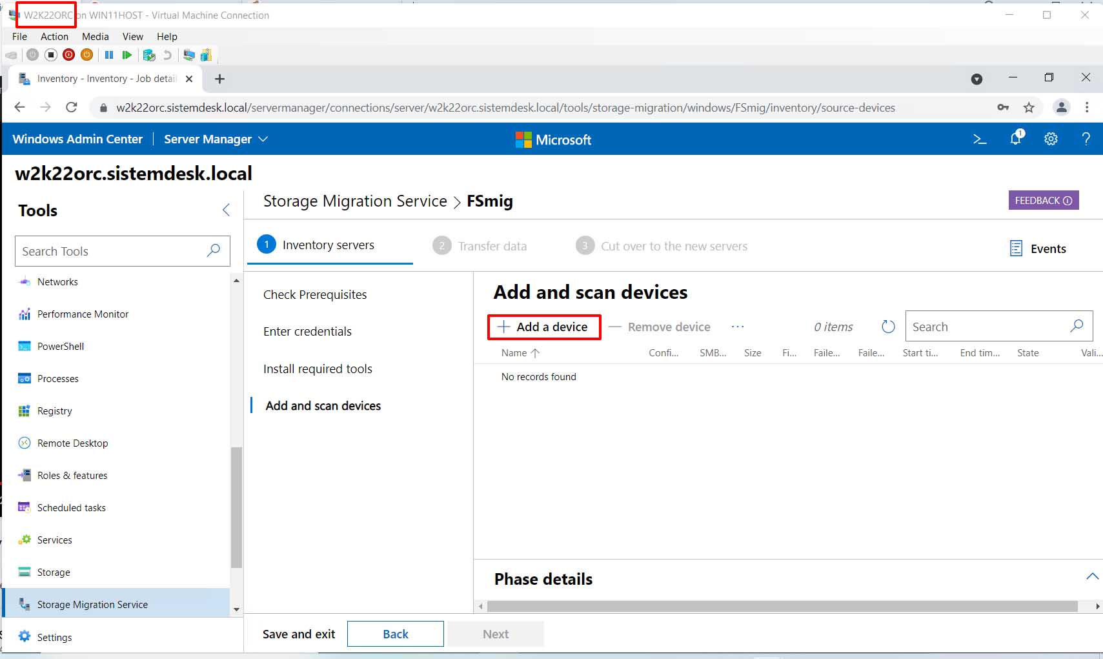The height and width of the screenshot is (659, 1103).
Task: Go to Enter credentials step
Action: 307,331
